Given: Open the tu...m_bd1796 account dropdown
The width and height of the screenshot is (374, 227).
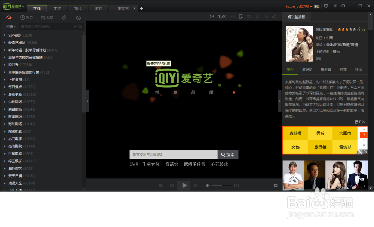Looking at the screenshot, I should [x=299, y=6].
